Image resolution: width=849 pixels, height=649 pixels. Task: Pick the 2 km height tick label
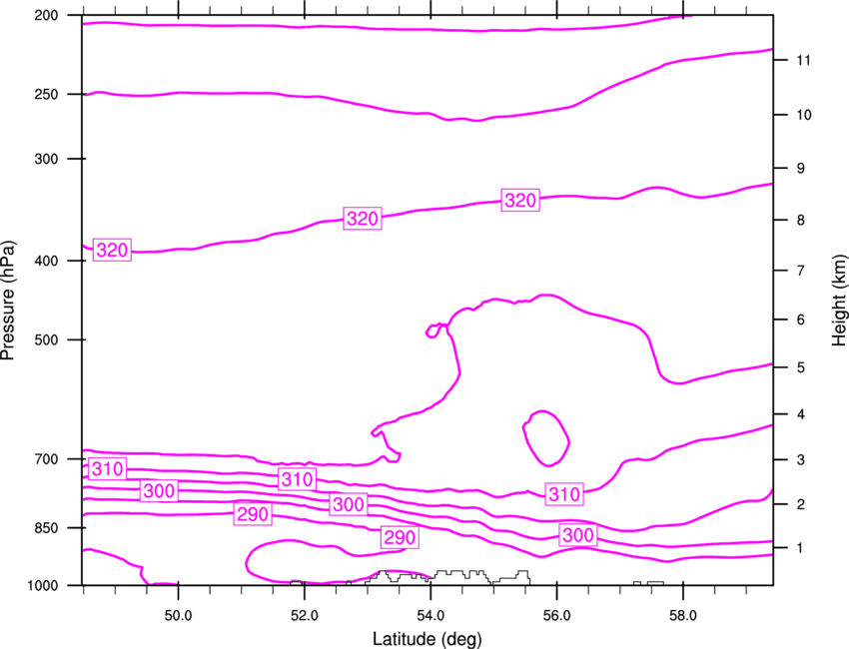(x=801, y=504)
